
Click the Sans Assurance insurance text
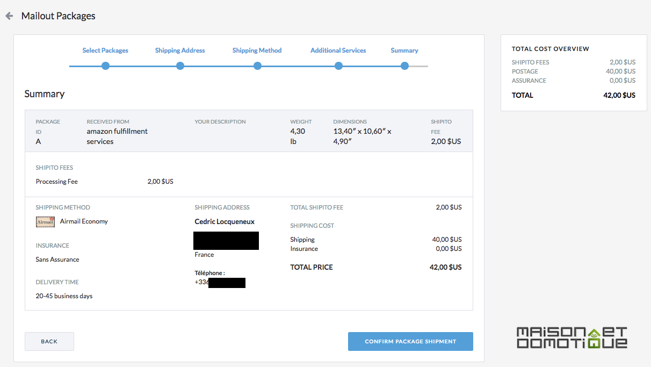click(x=57, y=260)
